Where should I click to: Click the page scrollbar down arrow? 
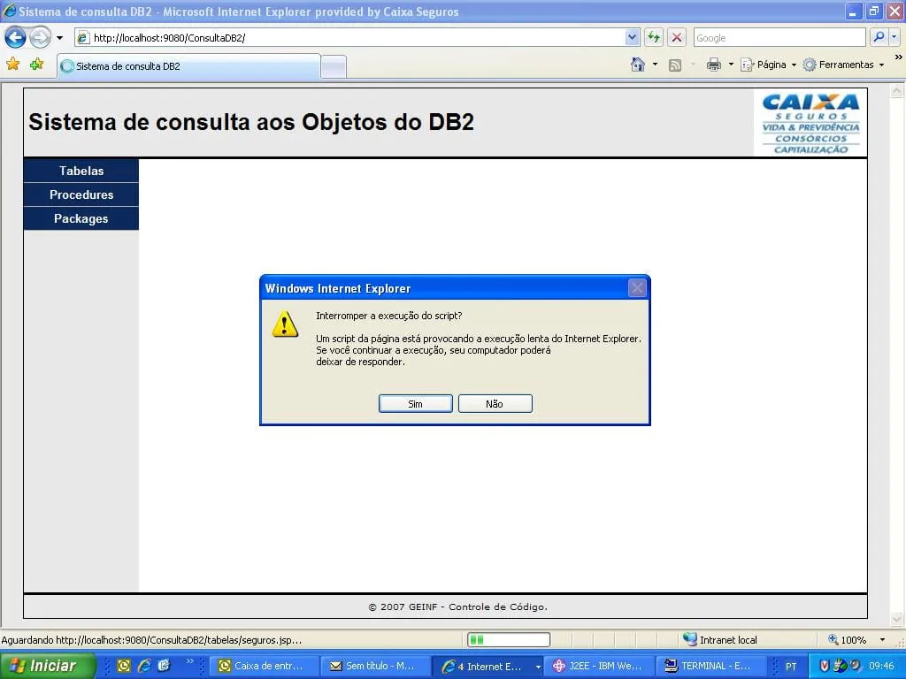[897, 620]
